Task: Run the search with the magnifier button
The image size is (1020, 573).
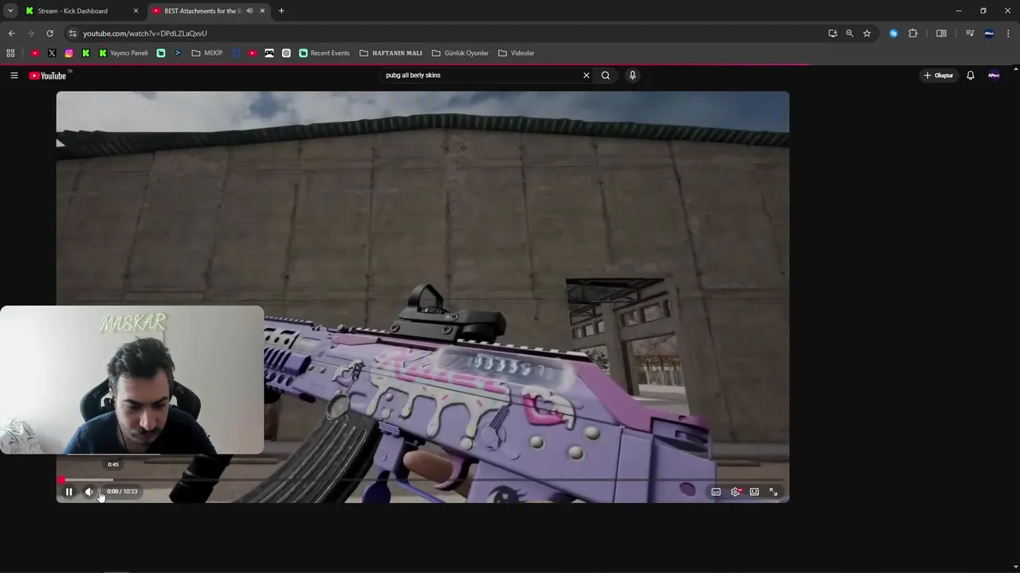Action: [606, 76]
